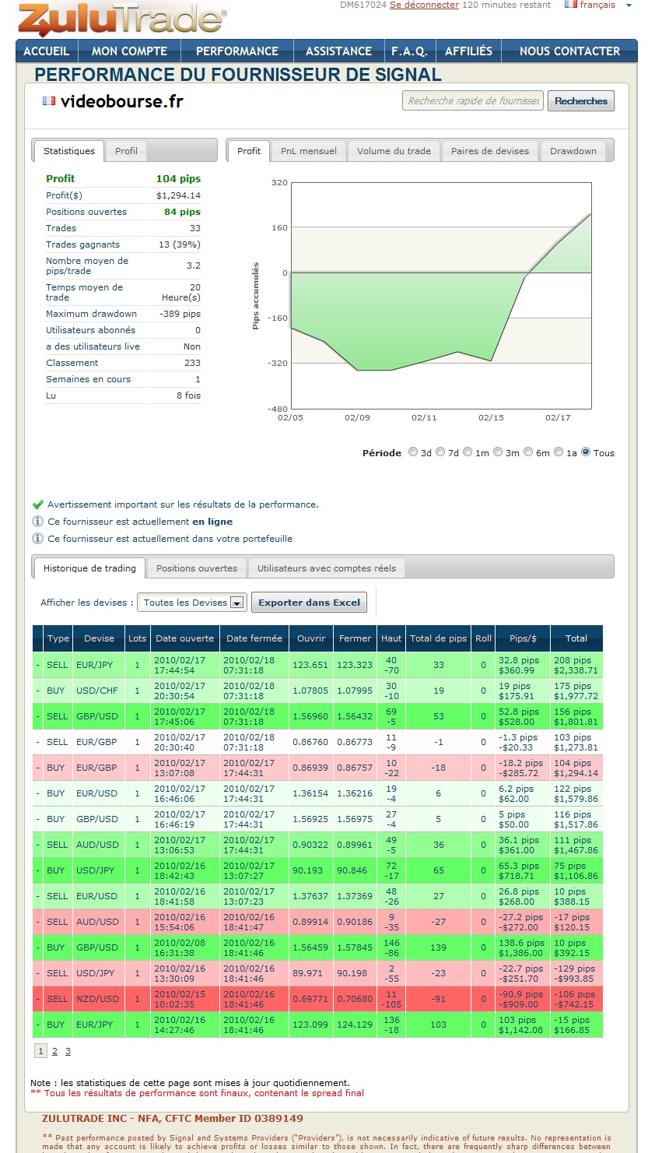Screen dimensions: 648x1153
Task: Click the ZuluTrade logo
Action: (x=121, y=19)
